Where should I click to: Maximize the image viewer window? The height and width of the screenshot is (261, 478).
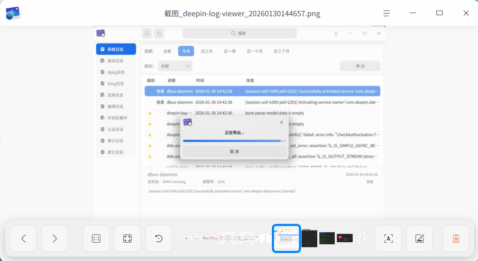point(439,13)
